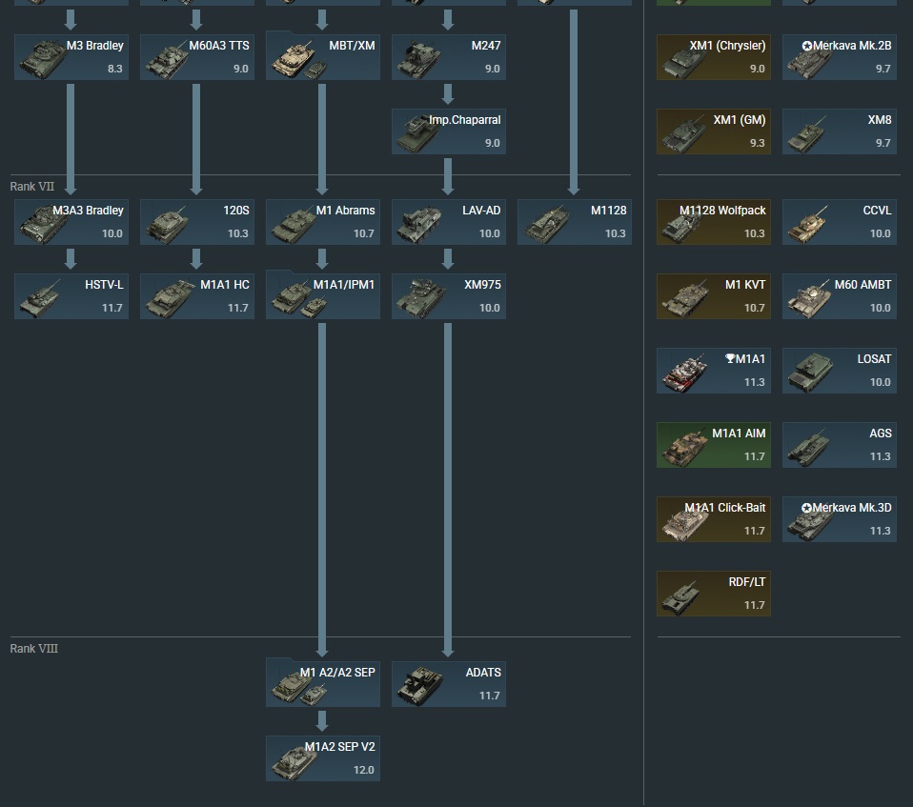This screenshot has height=807, width=913.
Task: Open the M1A2 SEP V2 card
Action: (322, 758)
